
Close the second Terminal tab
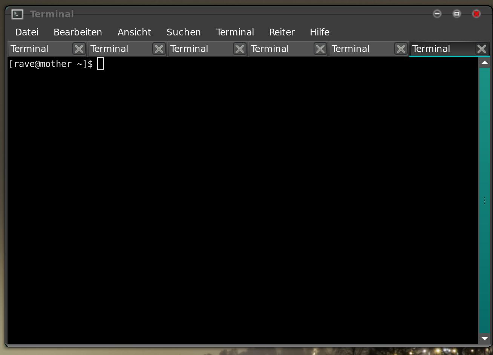[159, 48]
